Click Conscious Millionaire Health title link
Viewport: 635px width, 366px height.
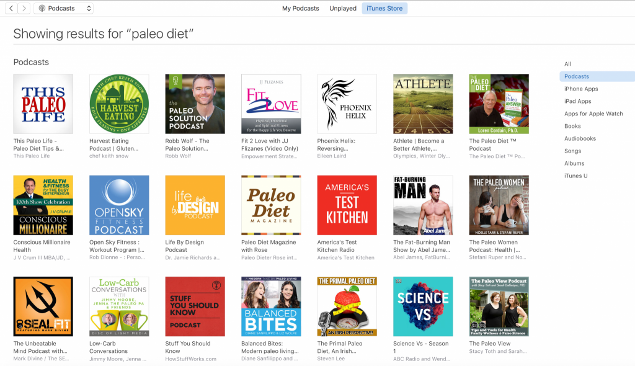pos(42,246)
